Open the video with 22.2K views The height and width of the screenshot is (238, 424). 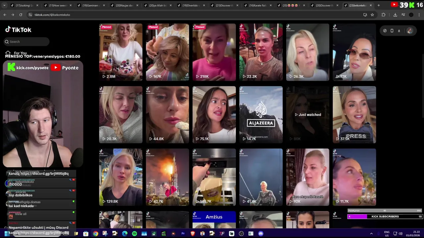(261, 52)
